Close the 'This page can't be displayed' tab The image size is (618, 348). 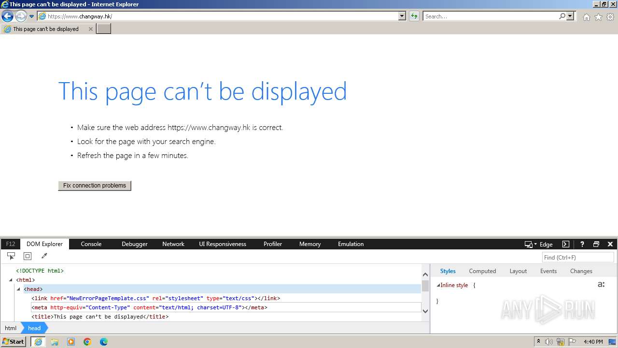90,29
